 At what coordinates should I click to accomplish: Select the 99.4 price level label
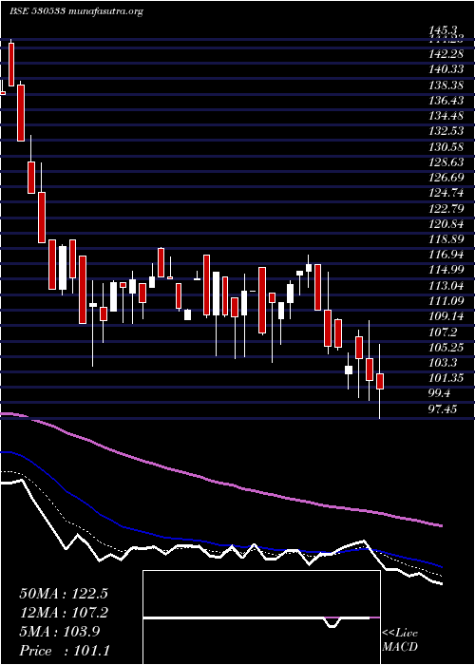pos(440,393)
